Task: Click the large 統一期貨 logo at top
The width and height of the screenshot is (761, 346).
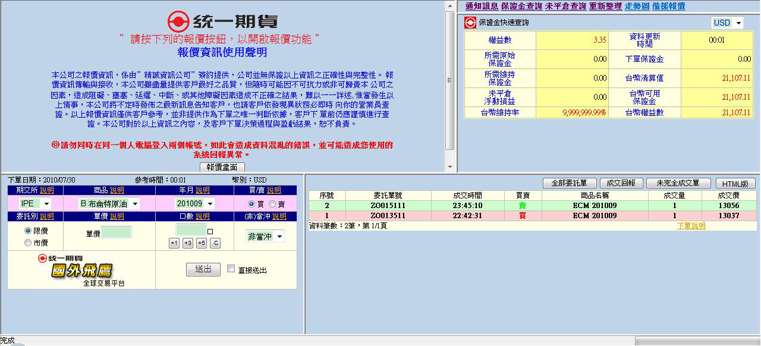Action: [x=222, y=21]
